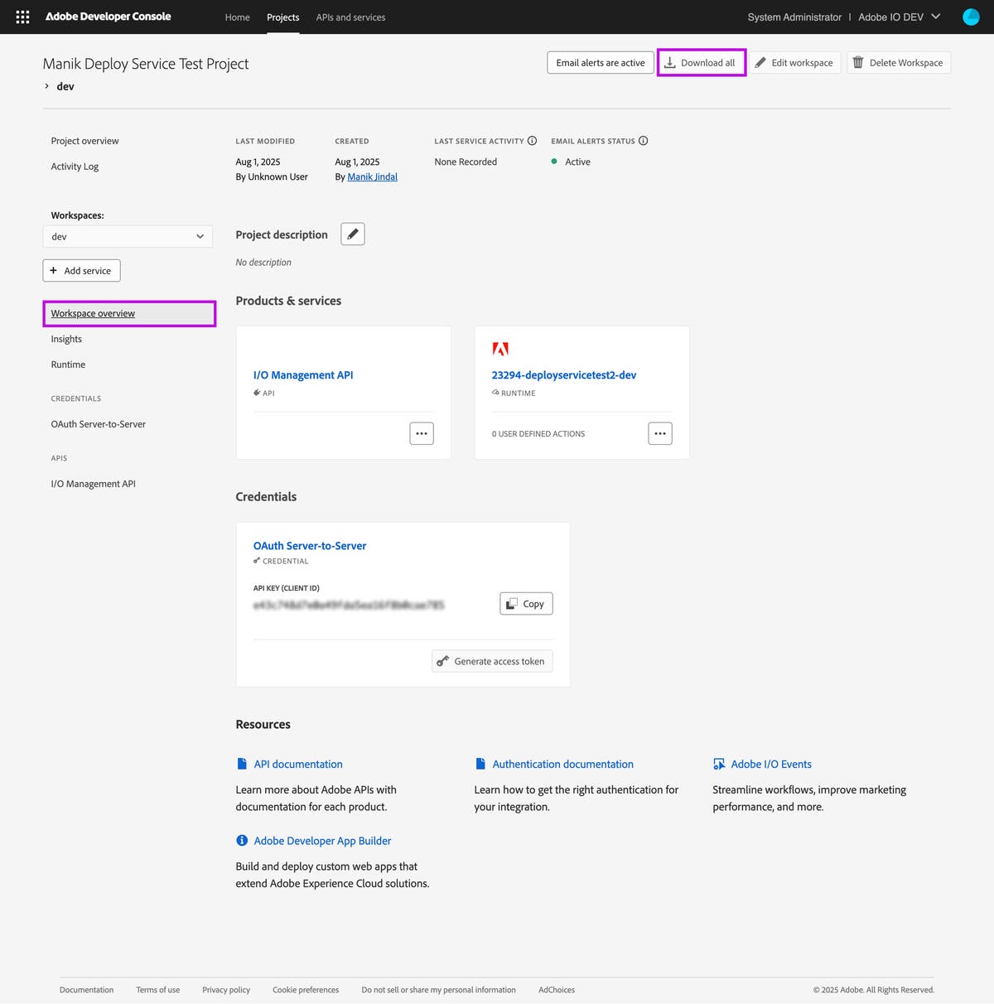Click the Copy icon for the API key

[x=513, y=603]
